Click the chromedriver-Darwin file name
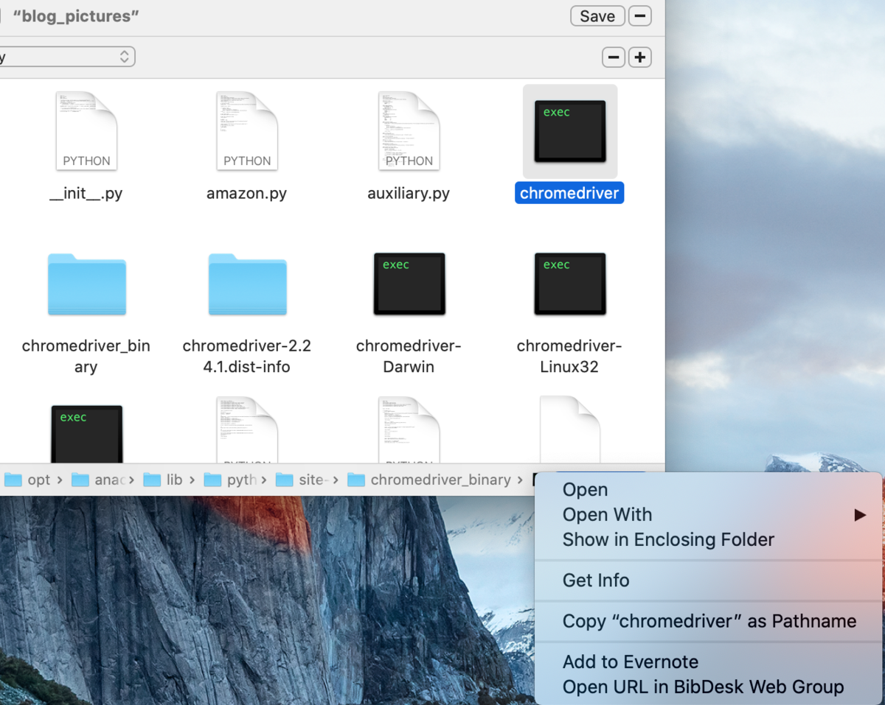The width and height of the screenshot is (885, 705). pyautogui.click(x=409, y=357)
